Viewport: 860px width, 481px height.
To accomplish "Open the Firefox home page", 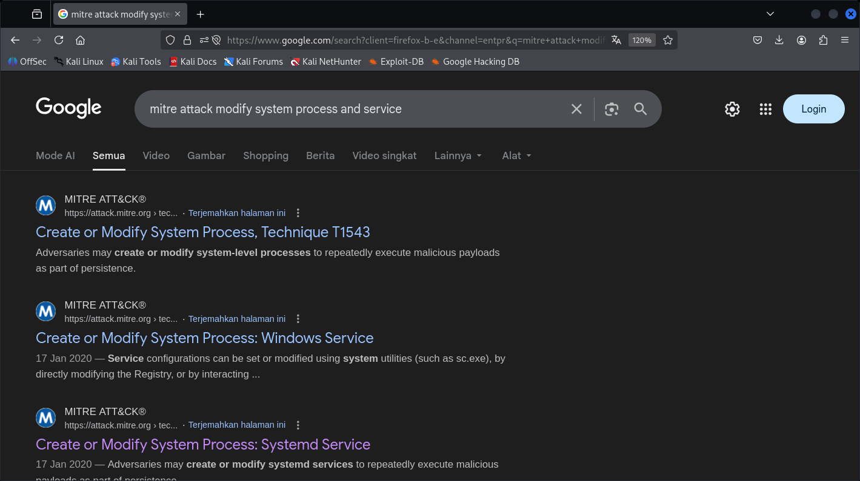I will pos(80,40).
